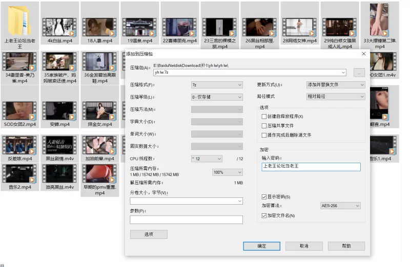
Task: Enable 创建自释放程序 checkbox
Action: click(264, 117)
